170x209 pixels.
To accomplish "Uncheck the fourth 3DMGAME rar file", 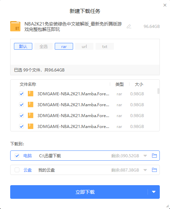I will click(x=21, y=126).
